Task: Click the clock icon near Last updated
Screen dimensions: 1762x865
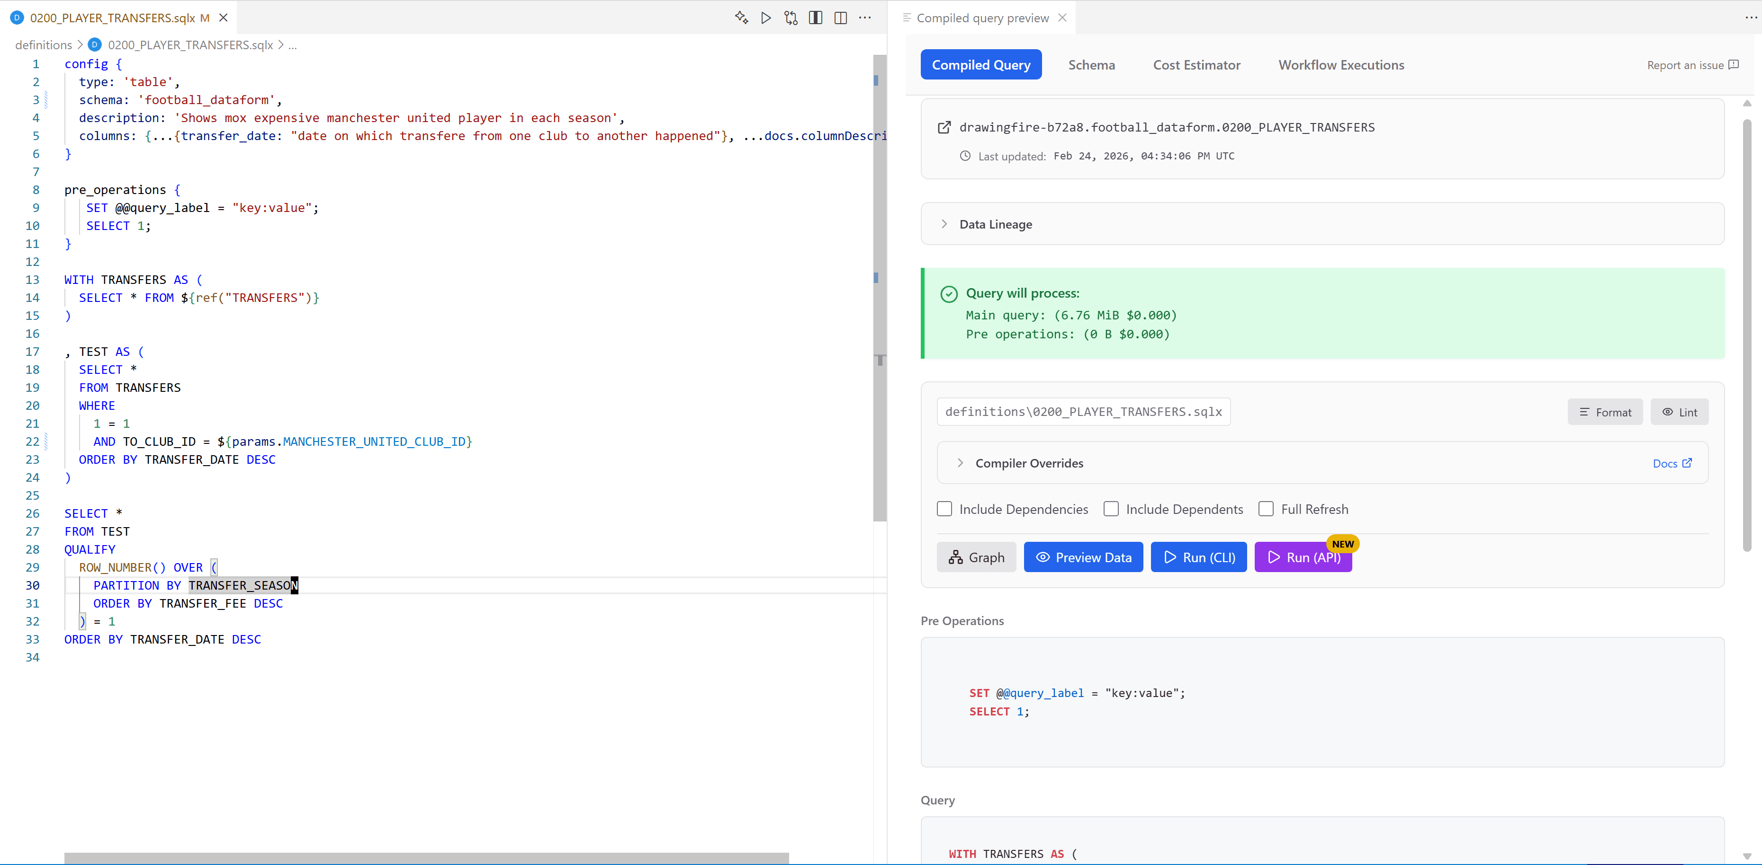Action: [x=964, y=156]
